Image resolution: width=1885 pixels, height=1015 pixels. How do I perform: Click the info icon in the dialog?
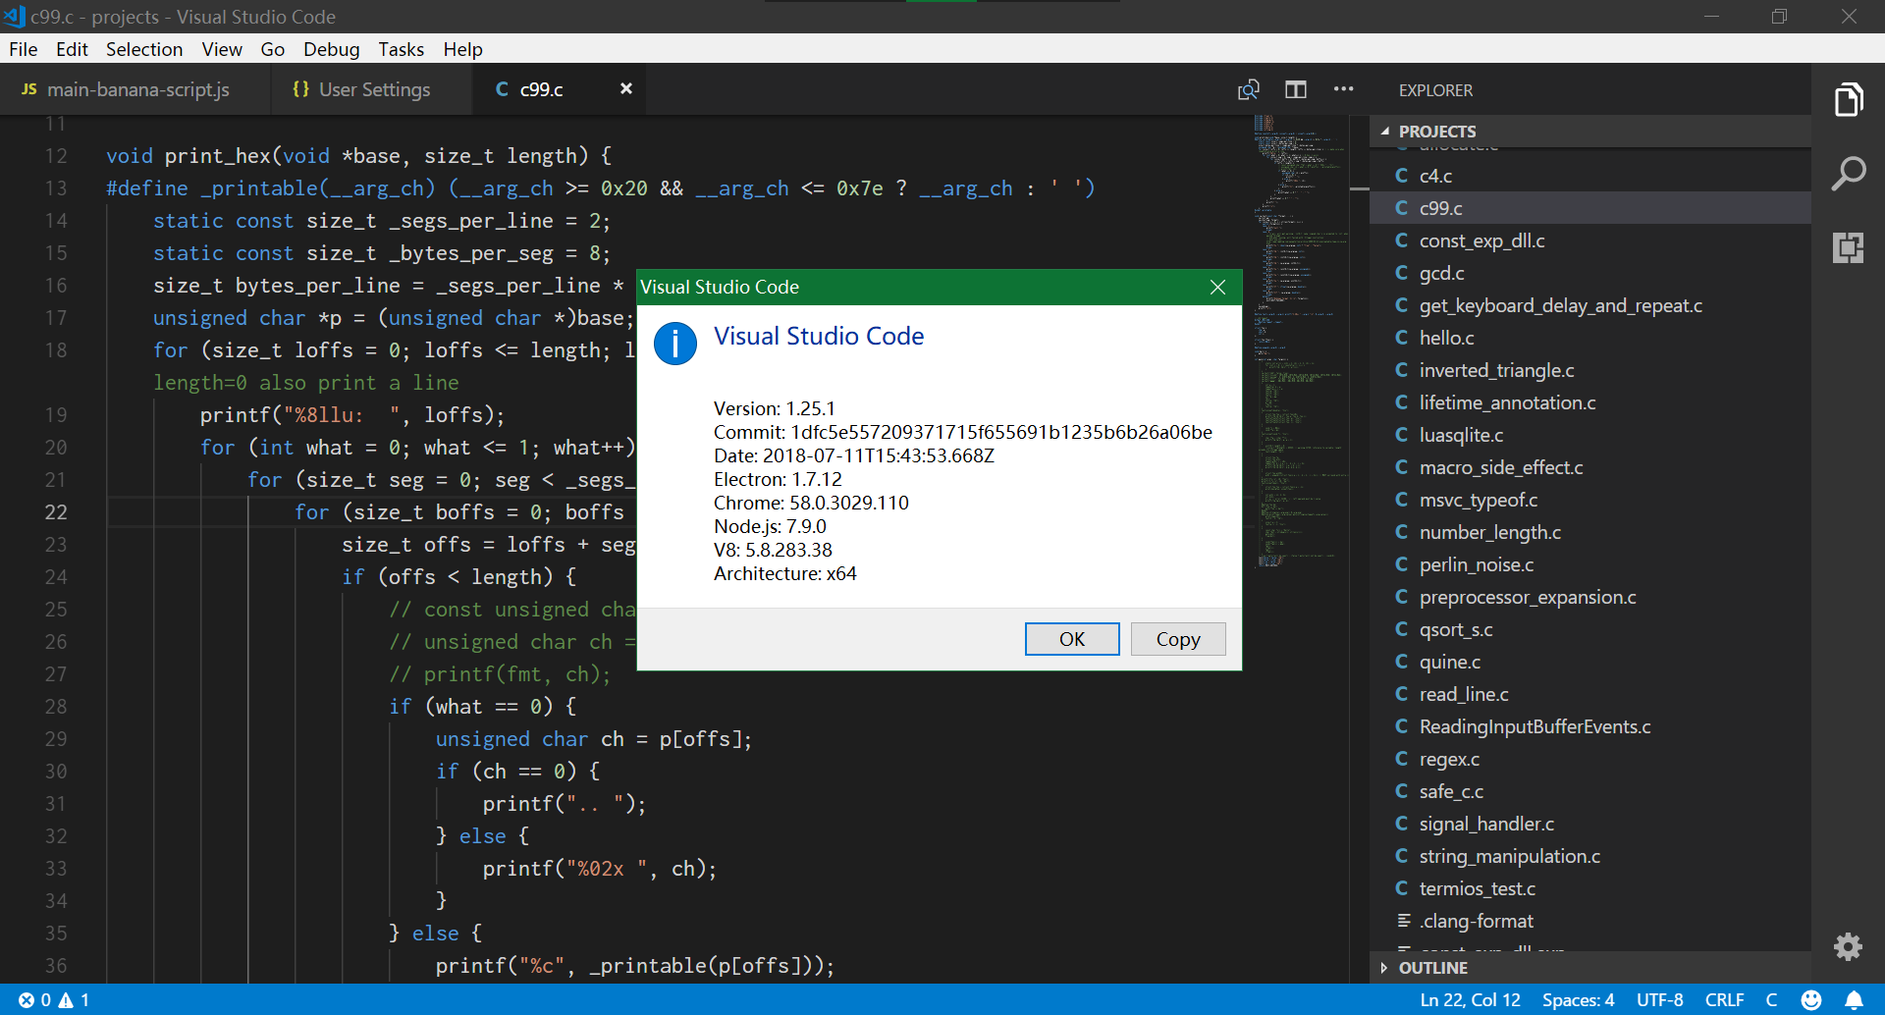pyautogui.click(x=675, y=344)
